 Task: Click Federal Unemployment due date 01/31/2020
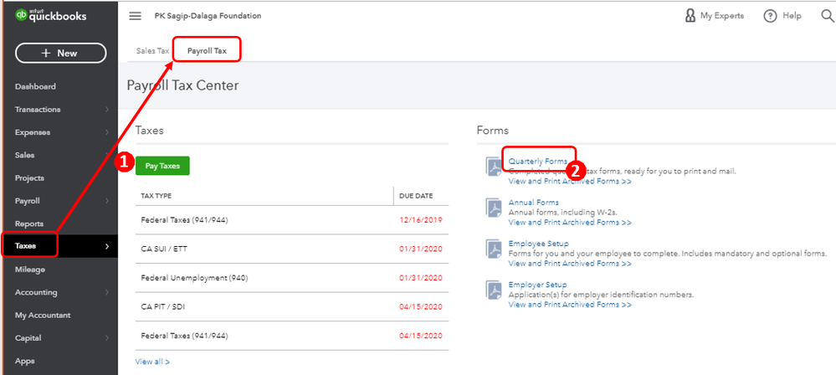click(x=421, y=278)
